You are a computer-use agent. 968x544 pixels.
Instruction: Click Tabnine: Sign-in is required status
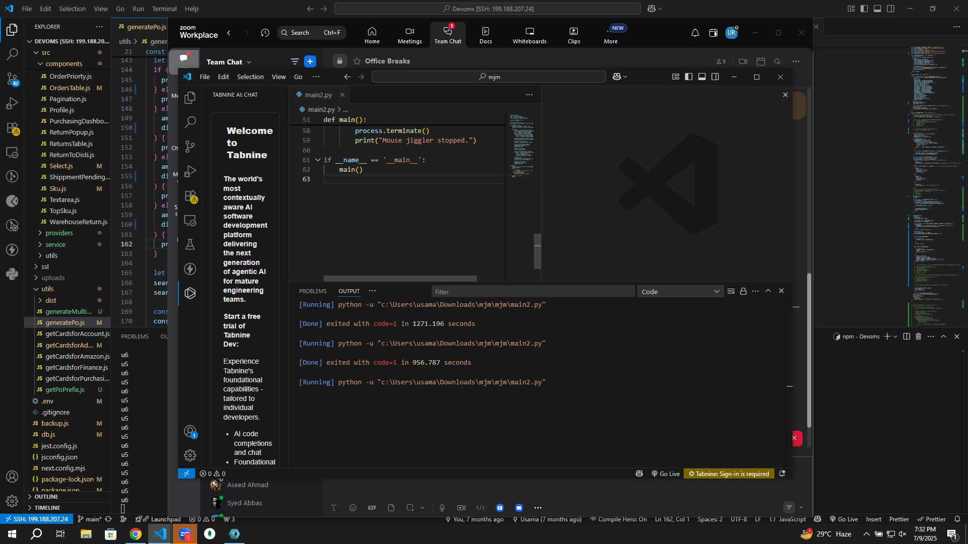[729, 473]
